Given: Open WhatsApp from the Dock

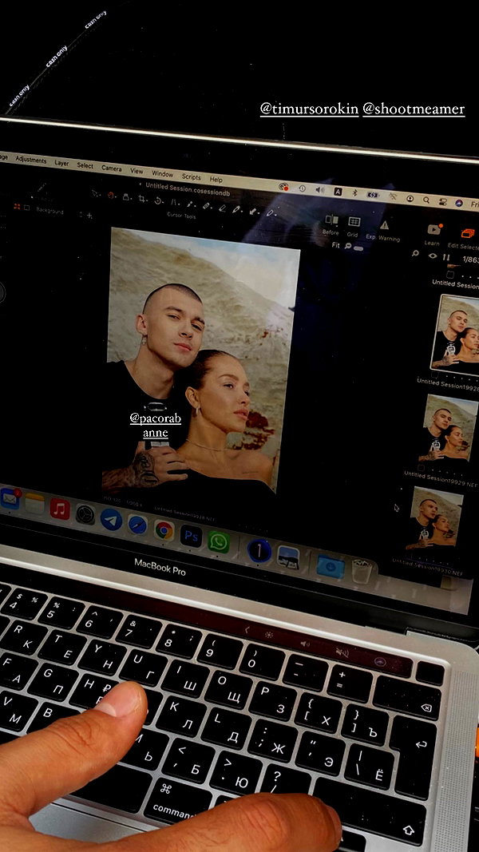Looking at the screenshot, I should point(218,541).
